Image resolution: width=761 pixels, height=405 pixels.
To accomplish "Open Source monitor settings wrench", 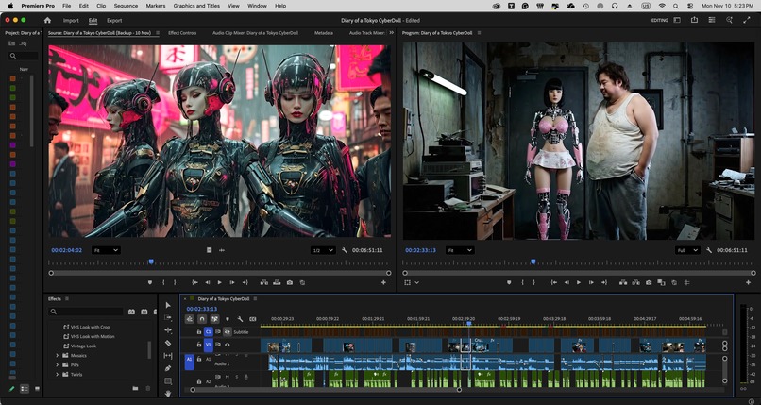I will click(x=345, y=250).
